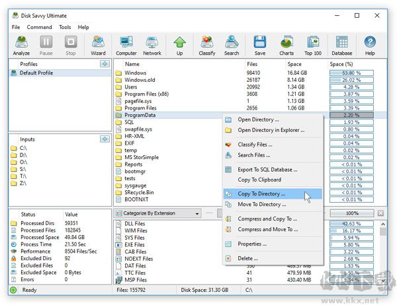Click the Export To SQL Database icon
Image resolution: width=397 pixels, height=305 pixels.
coord(228,170)
